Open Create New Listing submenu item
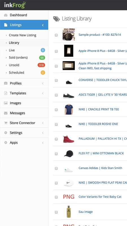Image resolution: width=127 pixels, height=226 pixels. [x=23, y=35]
